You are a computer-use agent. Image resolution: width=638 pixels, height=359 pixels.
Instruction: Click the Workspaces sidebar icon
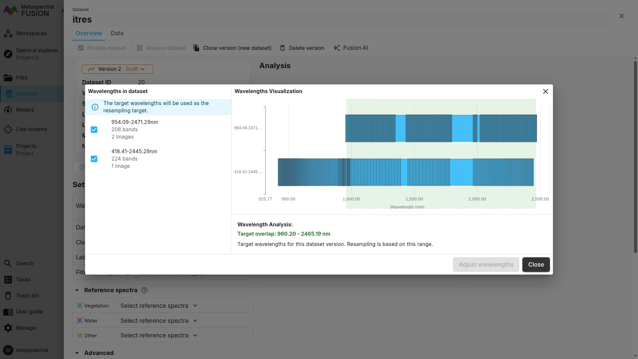[8, 34]
